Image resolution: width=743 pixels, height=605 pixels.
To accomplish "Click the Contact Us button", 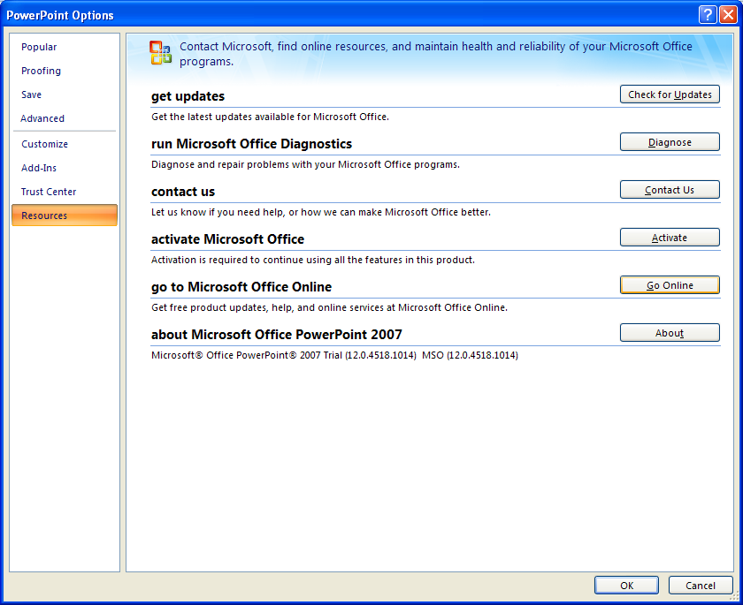I will click(x=670, y=190).
